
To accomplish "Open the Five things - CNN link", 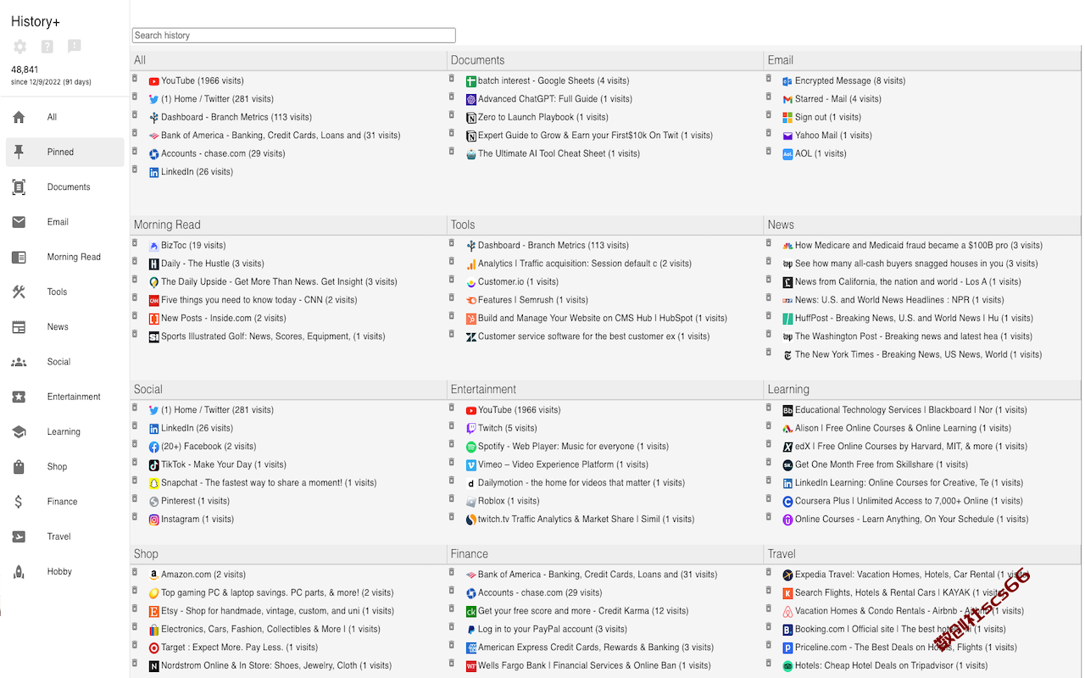I will pos(259,300).
